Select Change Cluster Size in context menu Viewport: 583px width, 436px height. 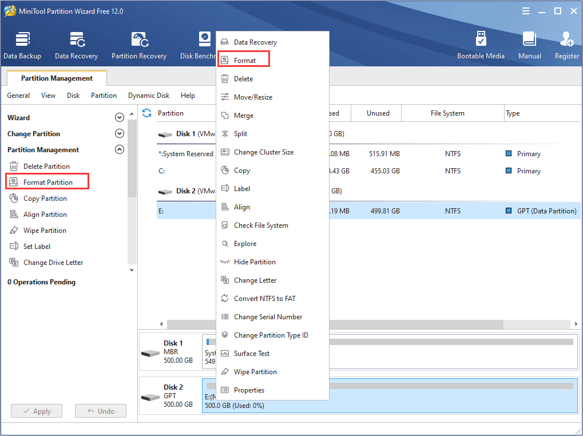click(x=272, y=152)
